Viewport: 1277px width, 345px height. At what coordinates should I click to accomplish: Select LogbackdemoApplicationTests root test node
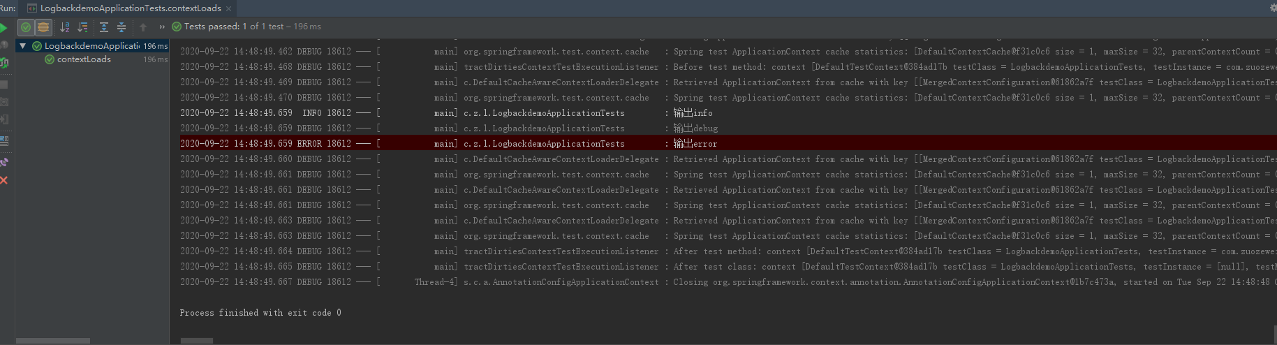pyautogui.click(x=92, y=46)
